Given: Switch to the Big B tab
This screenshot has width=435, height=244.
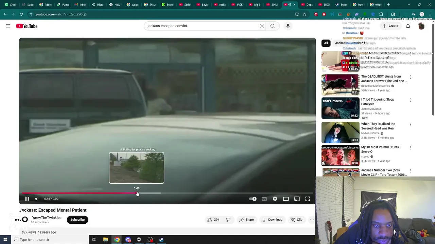Looking at the screenshot, I should (255, 5).
